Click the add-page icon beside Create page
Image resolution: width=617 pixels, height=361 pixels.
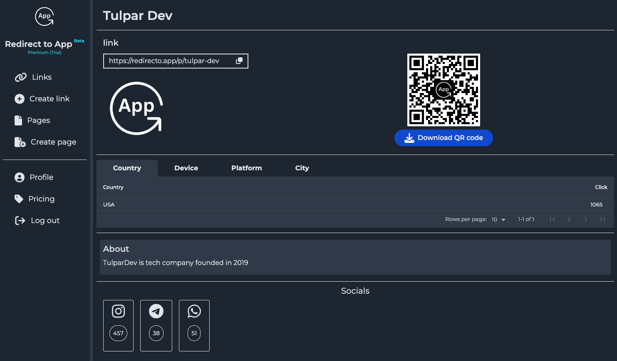click(x=20, y=142)
